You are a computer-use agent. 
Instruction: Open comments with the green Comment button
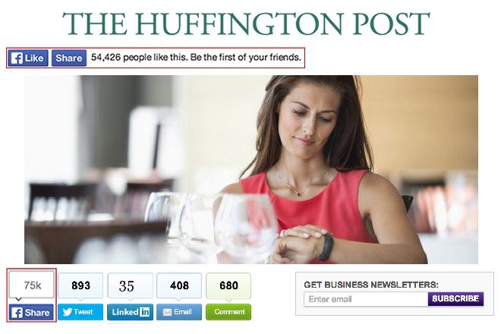(228, 312)
